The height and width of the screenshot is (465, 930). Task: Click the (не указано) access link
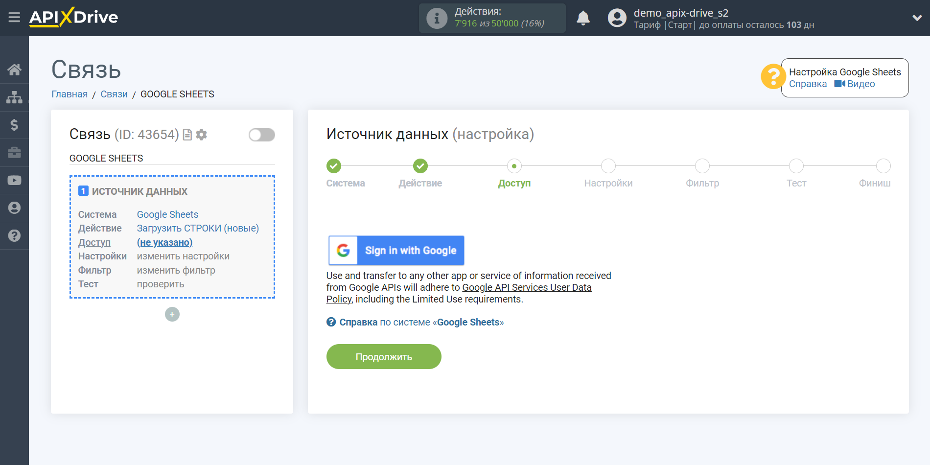point(164,242)
